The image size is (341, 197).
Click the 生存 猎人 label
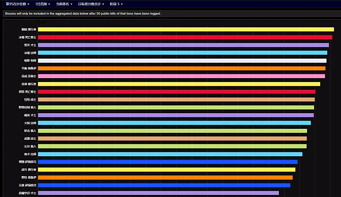(30, 146)
